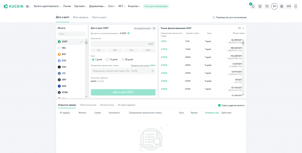Click the transfer icon beside 0 USDT balance
302x153 pixels.
[x=129, y=33]
